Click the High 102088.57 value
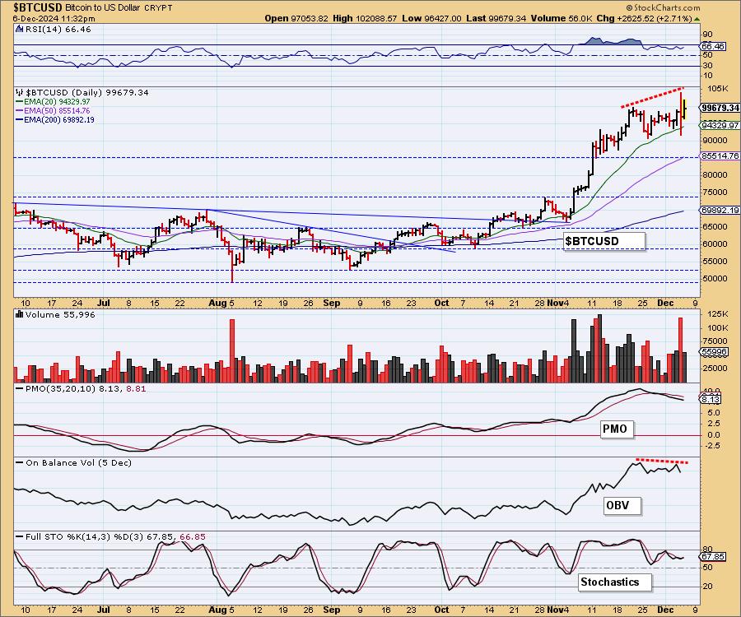 click(x=365, y=18)
